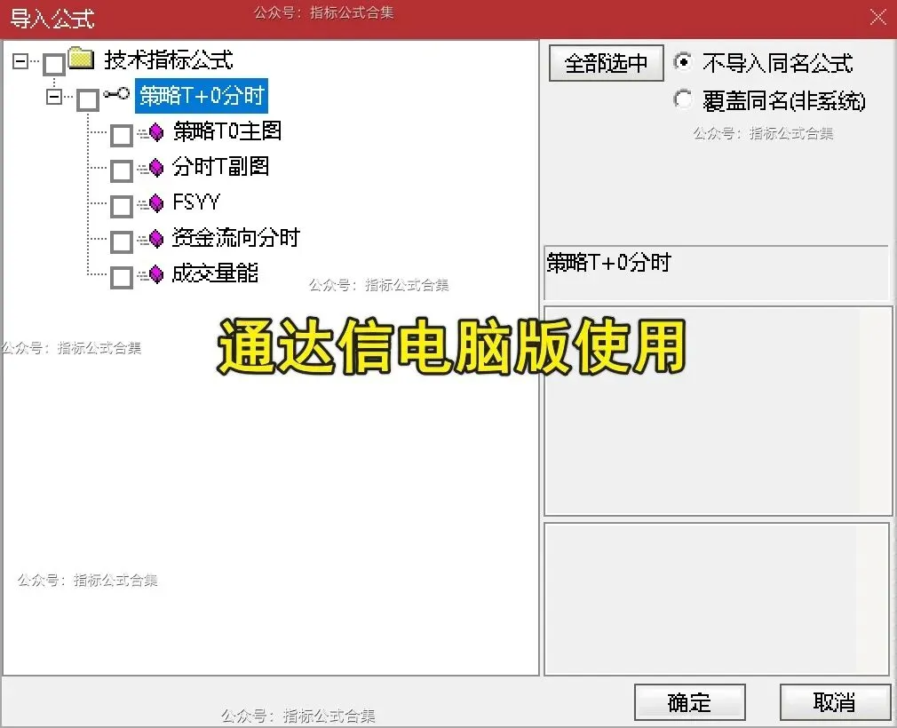Click the 技术指标公式 folder icon

pos(81,58)
